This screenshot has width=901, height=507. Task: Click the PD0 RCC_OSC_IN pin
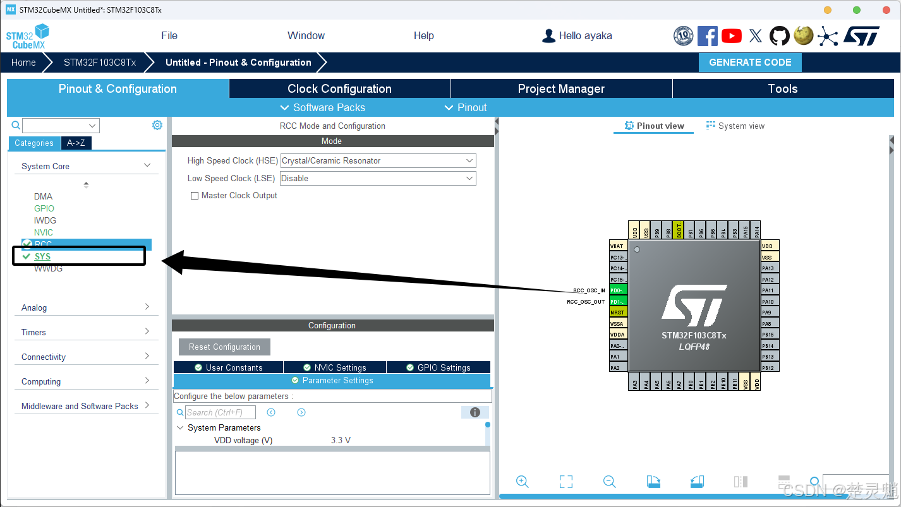619,290
